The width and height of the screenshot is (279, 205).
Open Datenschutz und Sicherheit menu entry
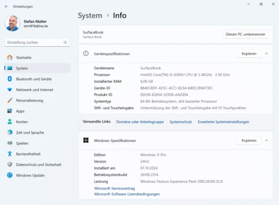38,164
